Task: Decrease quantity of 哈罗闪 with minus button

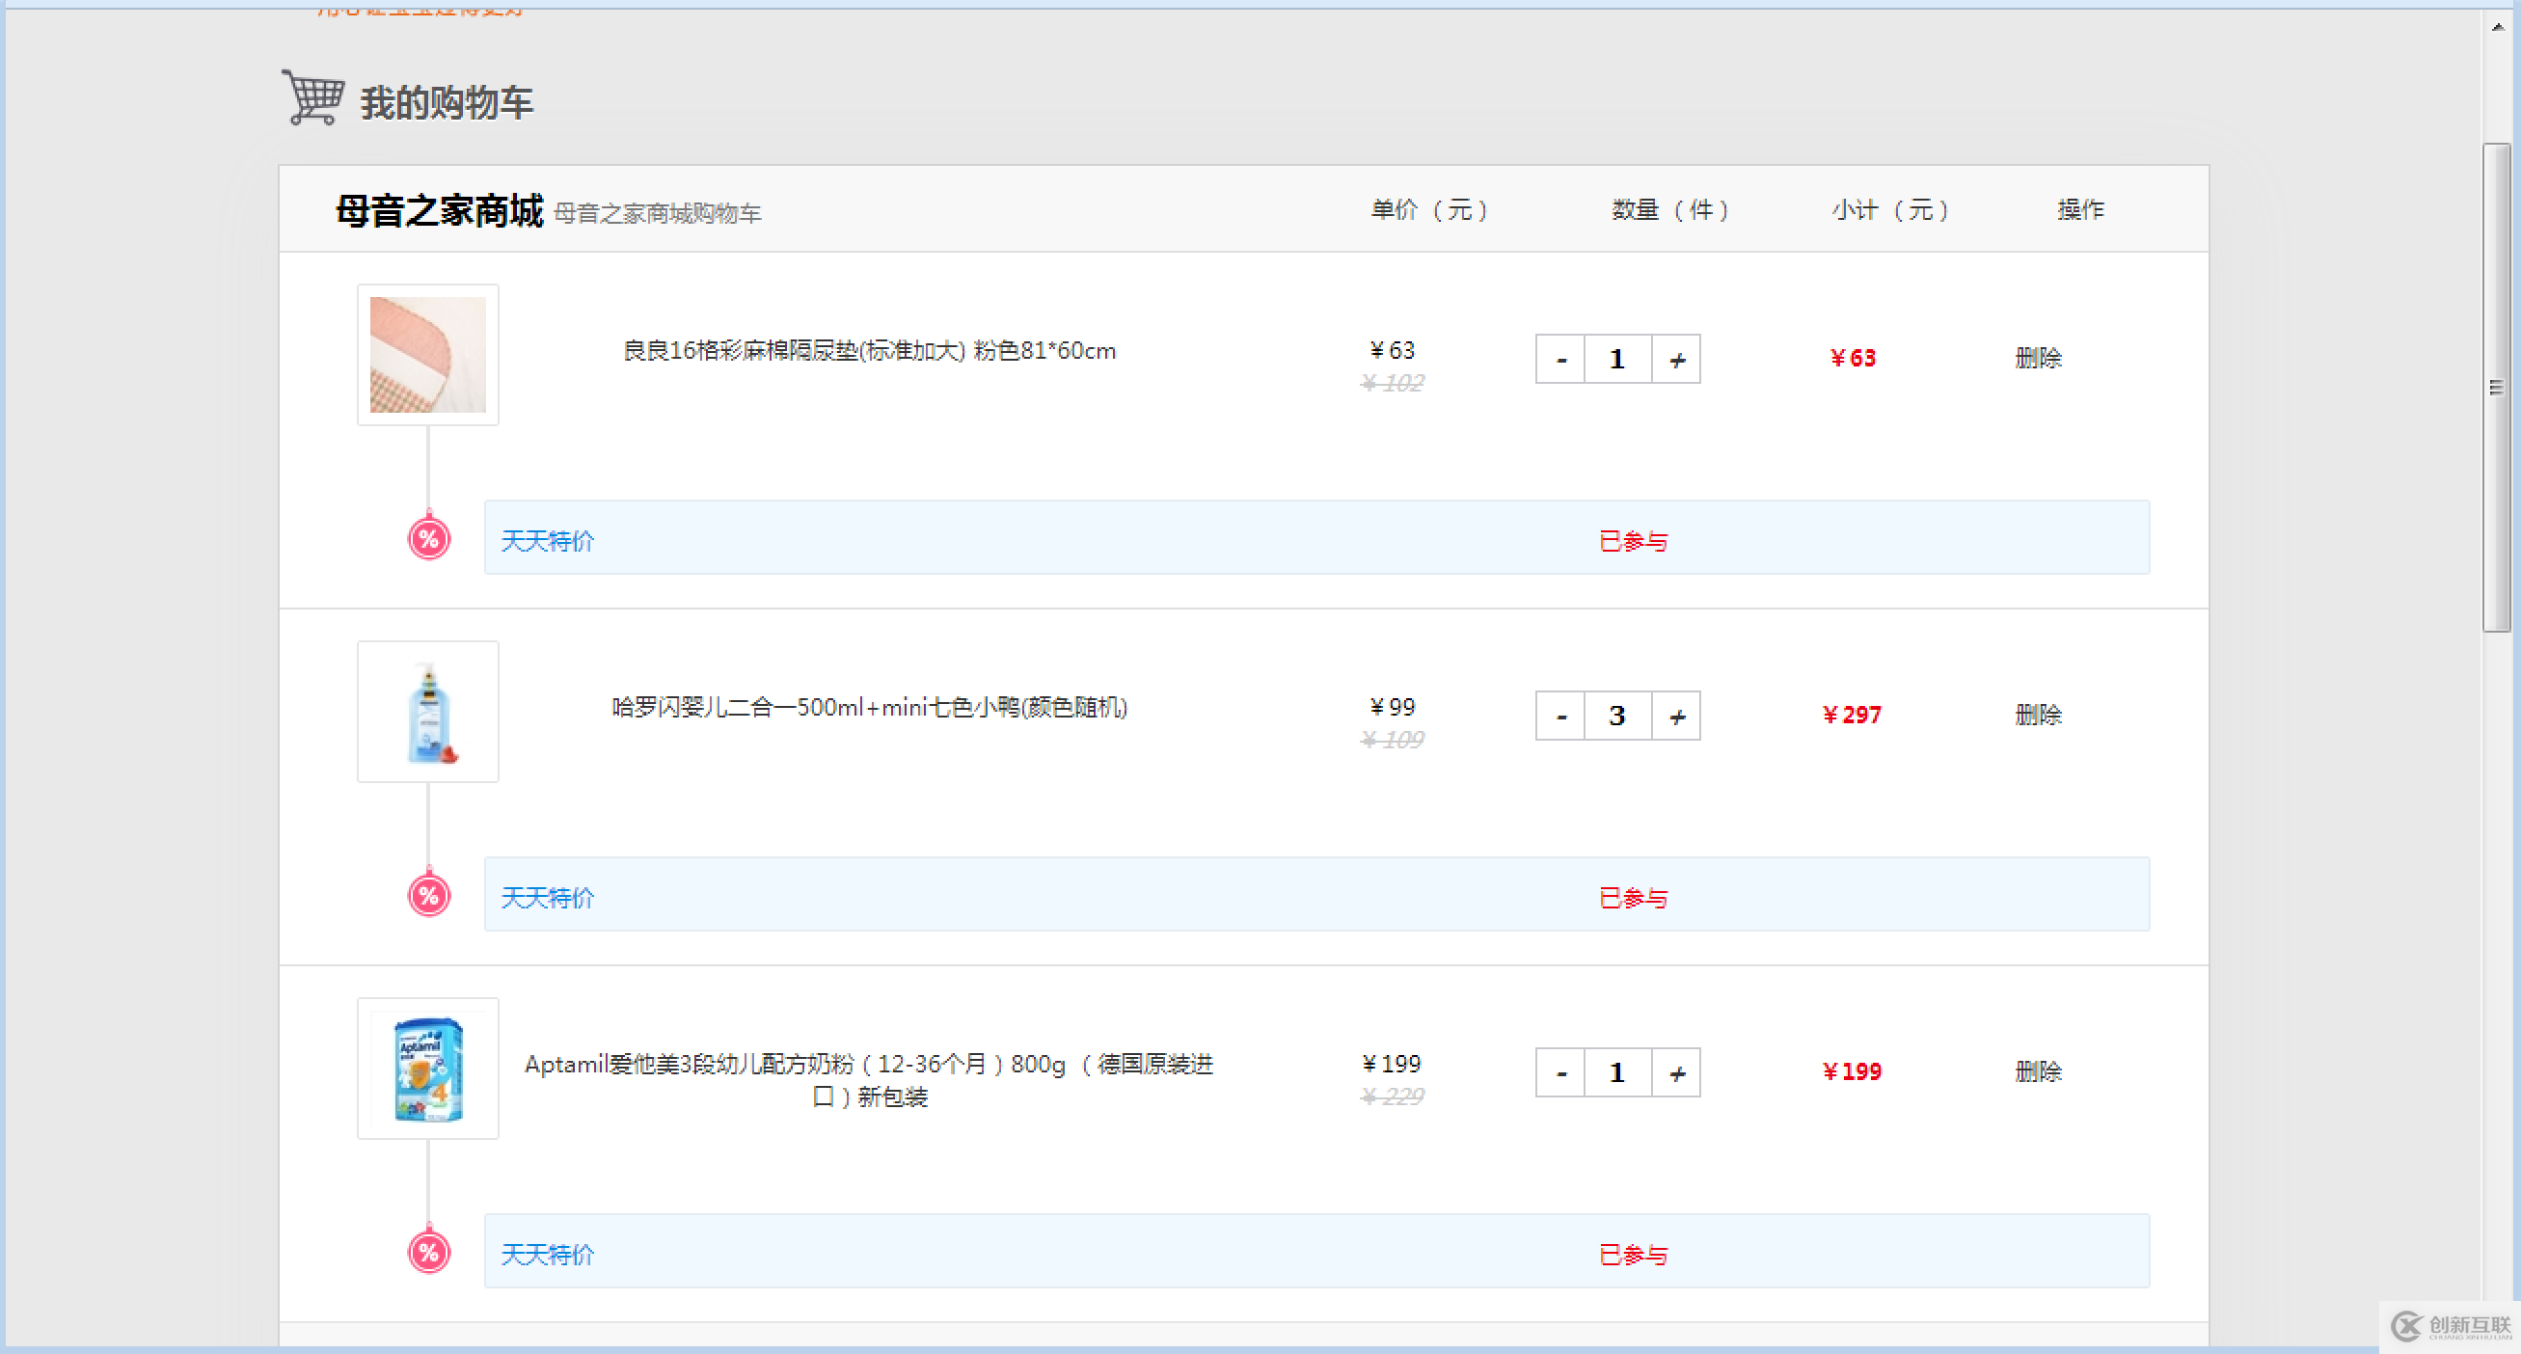Action: point(1560,716)
